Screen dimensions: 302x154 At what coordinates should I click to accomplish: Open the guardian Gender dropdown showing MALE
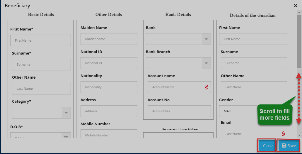click(x=238, y=111)
